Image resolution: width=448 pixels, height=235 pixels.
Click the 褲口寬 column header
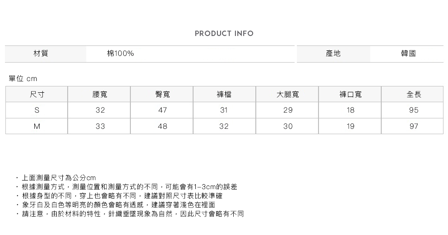(x=350, y=95)
